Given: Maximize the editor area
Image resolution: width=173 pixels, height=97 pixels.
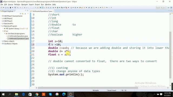Looking at the screenshot, I should (x=171, y=11).
